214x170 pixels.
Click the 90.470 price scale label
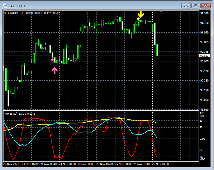(x=204, y=71)
